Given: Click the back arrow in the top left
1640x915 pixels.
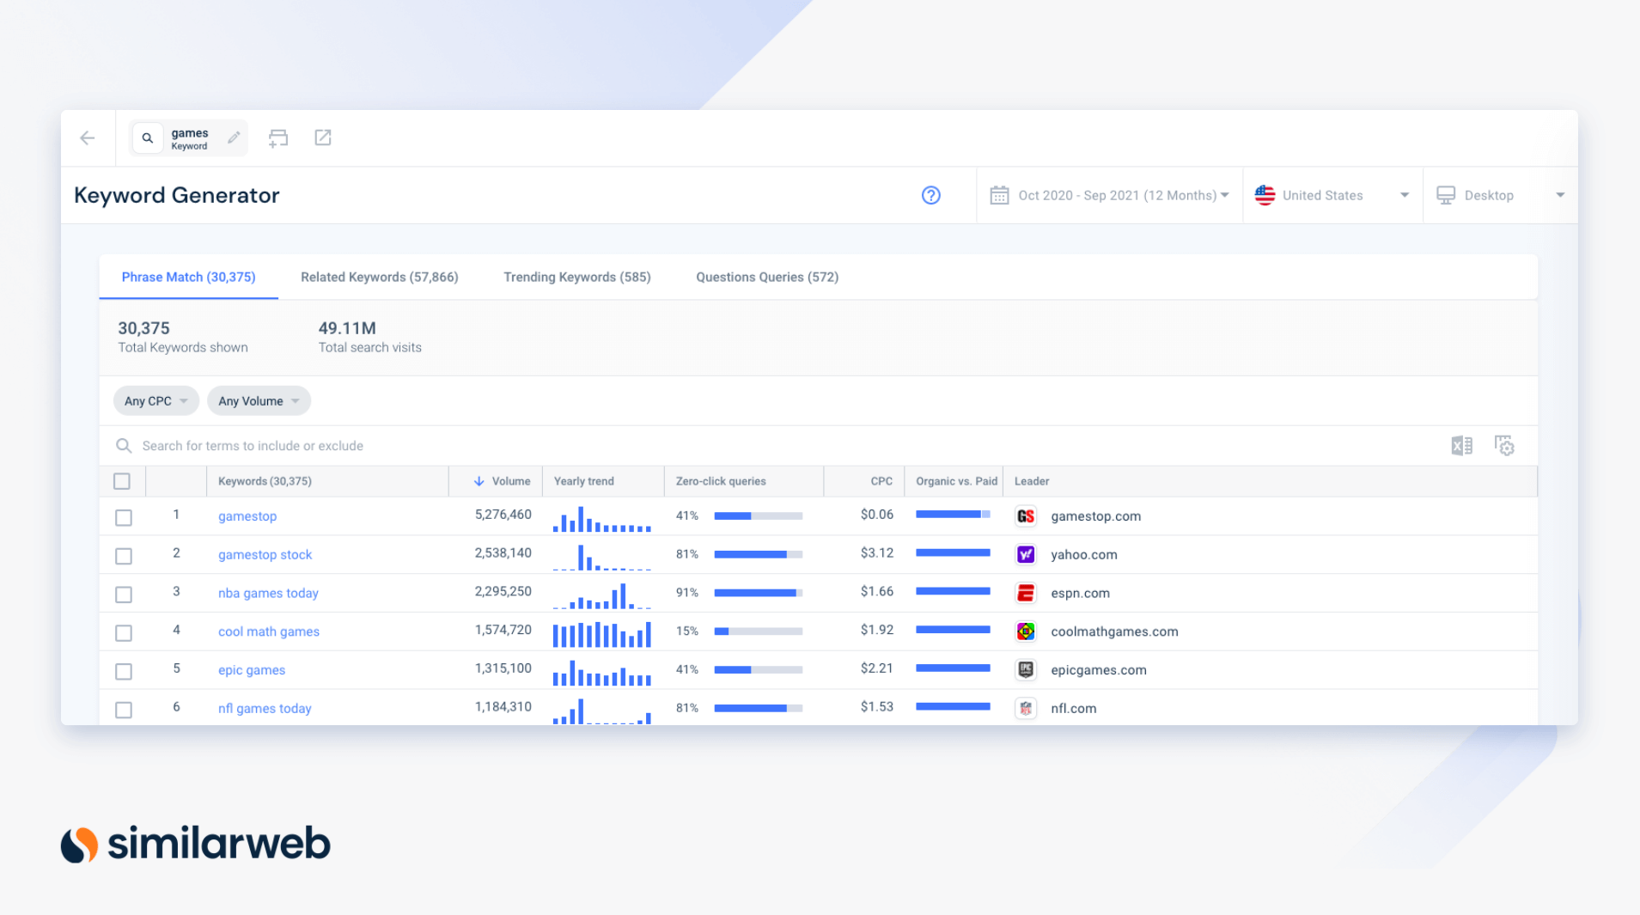Looking at the screenshot, I should coord(88,137).
